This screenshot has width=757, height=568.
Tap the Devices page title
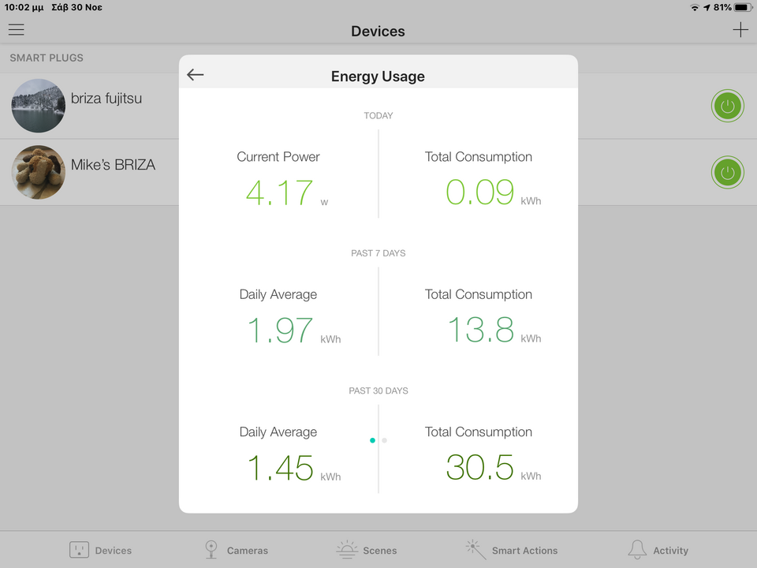[378, 32]
